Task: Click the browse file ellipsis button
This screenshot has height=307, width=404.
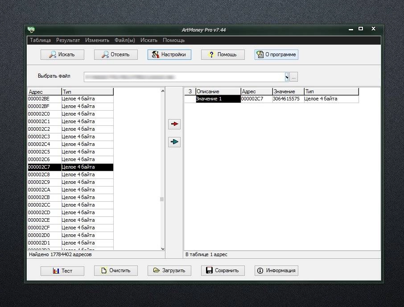Action: coord(293,77)
